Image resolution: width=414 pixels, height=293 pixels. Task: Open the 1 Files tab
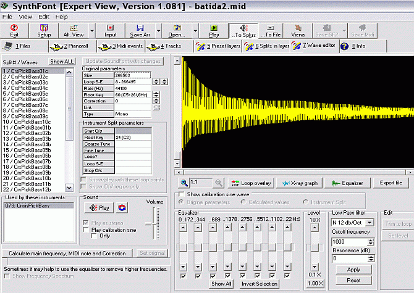pos(25,46)
